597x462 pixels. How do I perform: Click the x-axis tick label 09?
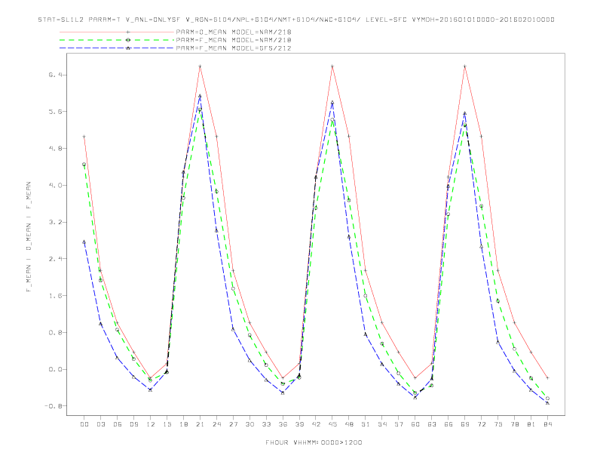133,424
